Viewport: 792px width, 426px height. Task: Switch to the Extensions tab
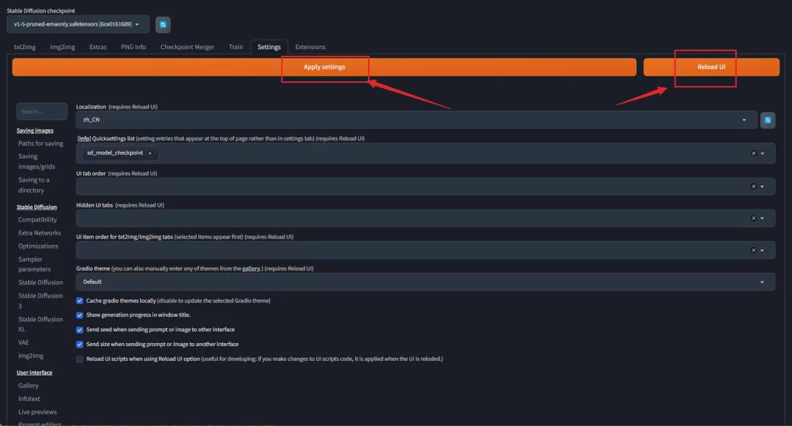[310, 47]
